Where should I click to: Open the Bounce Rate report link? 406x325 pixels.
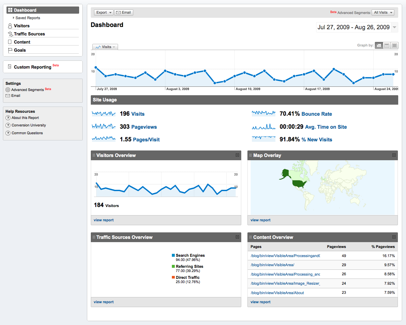click(x=316, y=114)
